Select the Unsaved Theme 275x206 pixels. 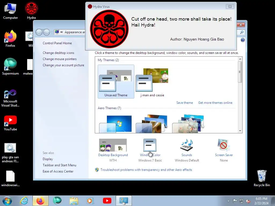(x=116, y=82)
